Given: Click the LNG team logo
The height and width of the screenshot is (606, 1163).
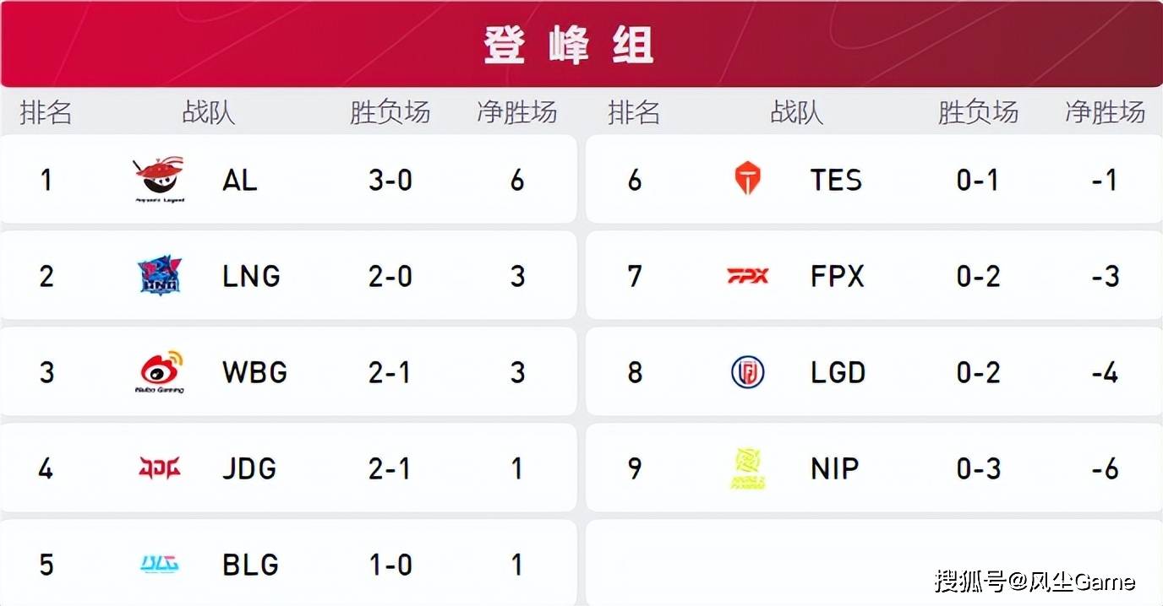Looking at the screenshot, I should point(159,276).
